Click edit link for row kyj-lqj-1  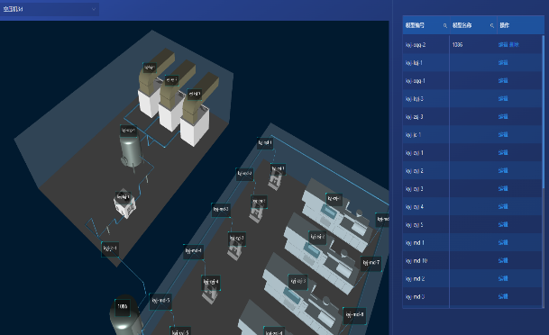503,63
